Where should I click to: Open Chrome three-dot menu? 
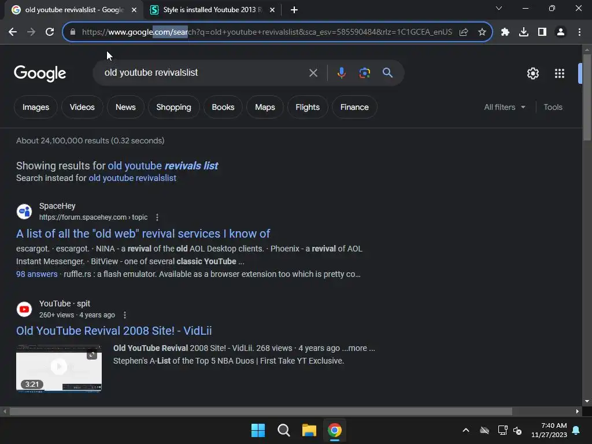click(x=579, y=32)
